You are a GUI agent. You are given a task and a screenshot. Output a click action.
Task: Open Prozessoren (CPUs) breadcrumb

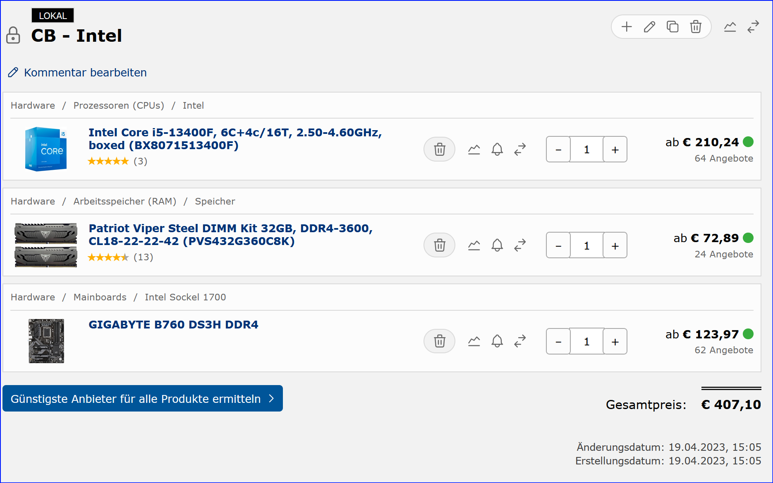[119, 105]
